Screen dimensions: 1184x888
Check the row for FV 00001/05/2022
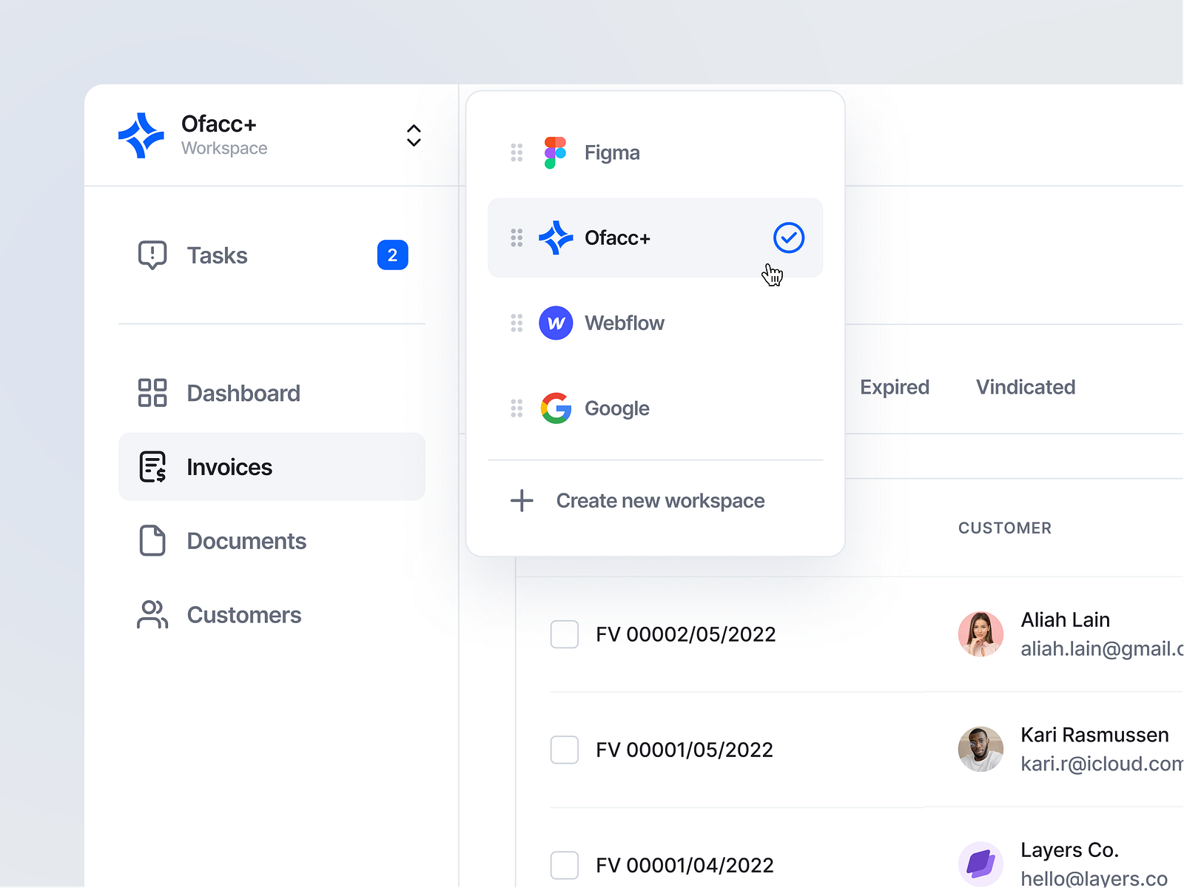pos(564,750)
